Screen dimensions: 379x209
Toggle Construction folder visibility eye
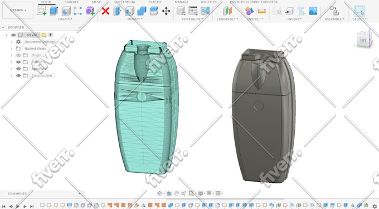18,76
